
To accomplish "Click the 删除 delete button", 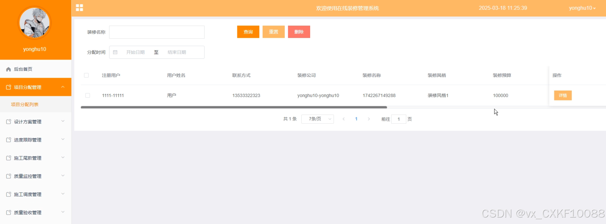I will click(x=299, y=32).
